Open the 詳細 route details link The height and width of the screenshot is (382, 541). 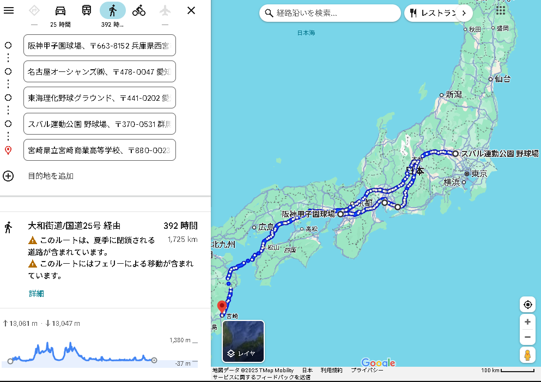click(36, 294)
